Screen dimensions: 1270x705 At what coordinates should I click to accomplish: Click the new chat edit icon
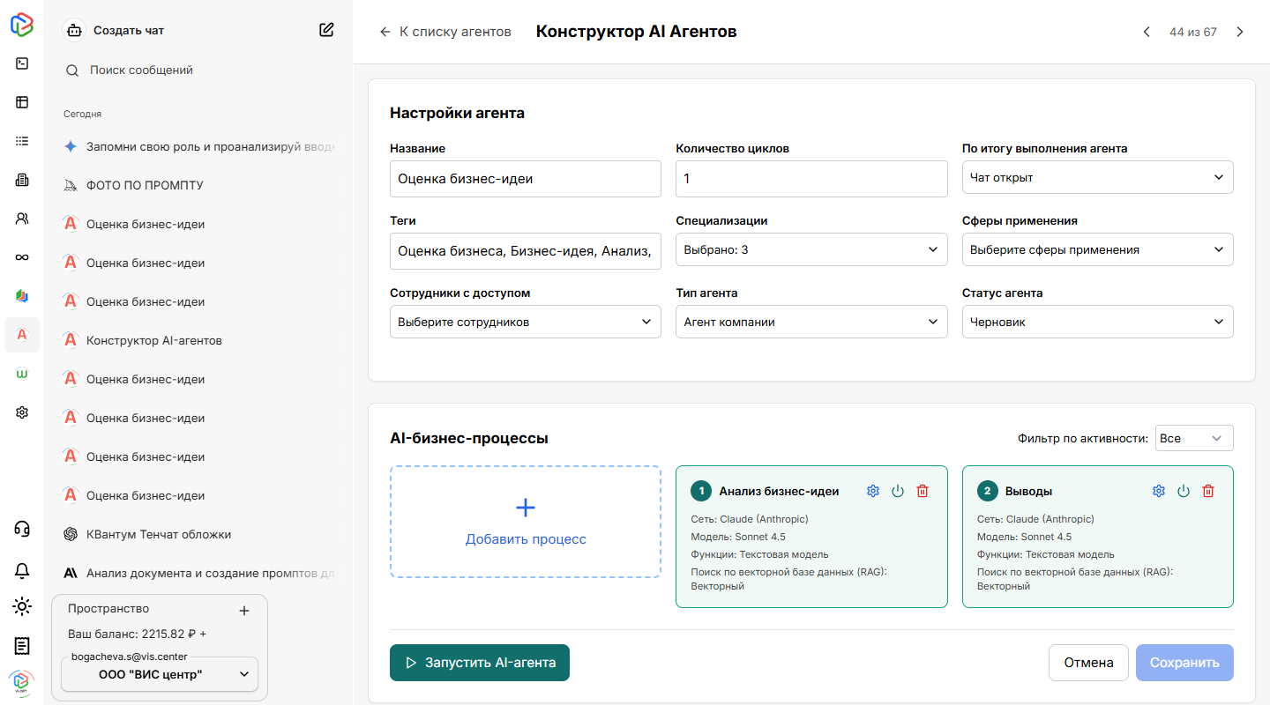click(x=326, y=30)
